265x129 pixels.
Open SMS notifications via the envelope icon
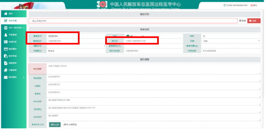6,77
